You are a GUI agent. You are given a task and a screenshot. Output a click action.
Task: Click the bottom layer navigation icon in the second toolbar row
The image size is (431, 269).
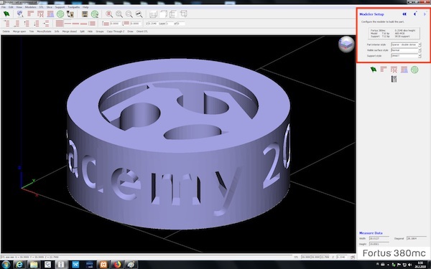pyautogui.click(x=17, y=24)
